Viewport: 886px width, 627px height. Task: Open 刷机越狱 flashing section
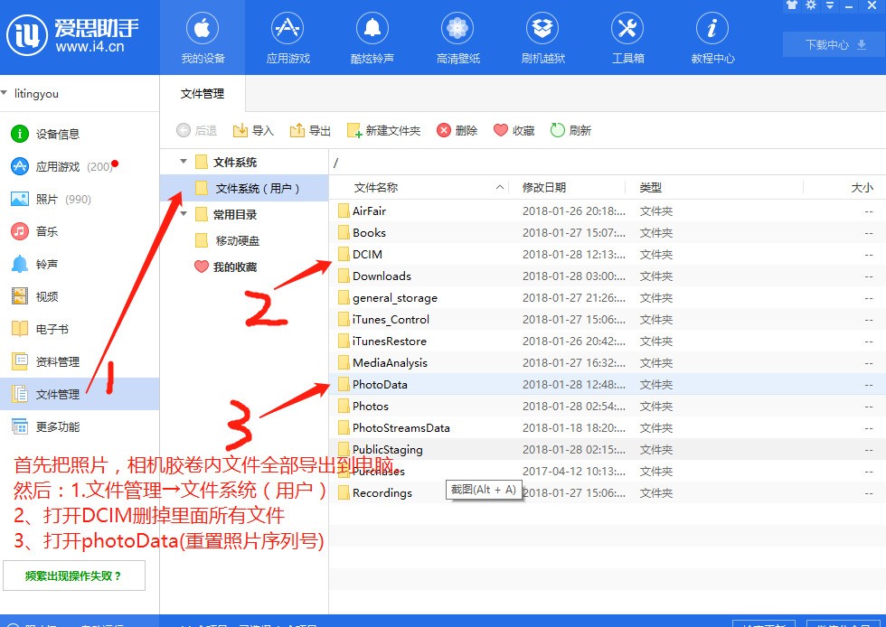(542, 38)
